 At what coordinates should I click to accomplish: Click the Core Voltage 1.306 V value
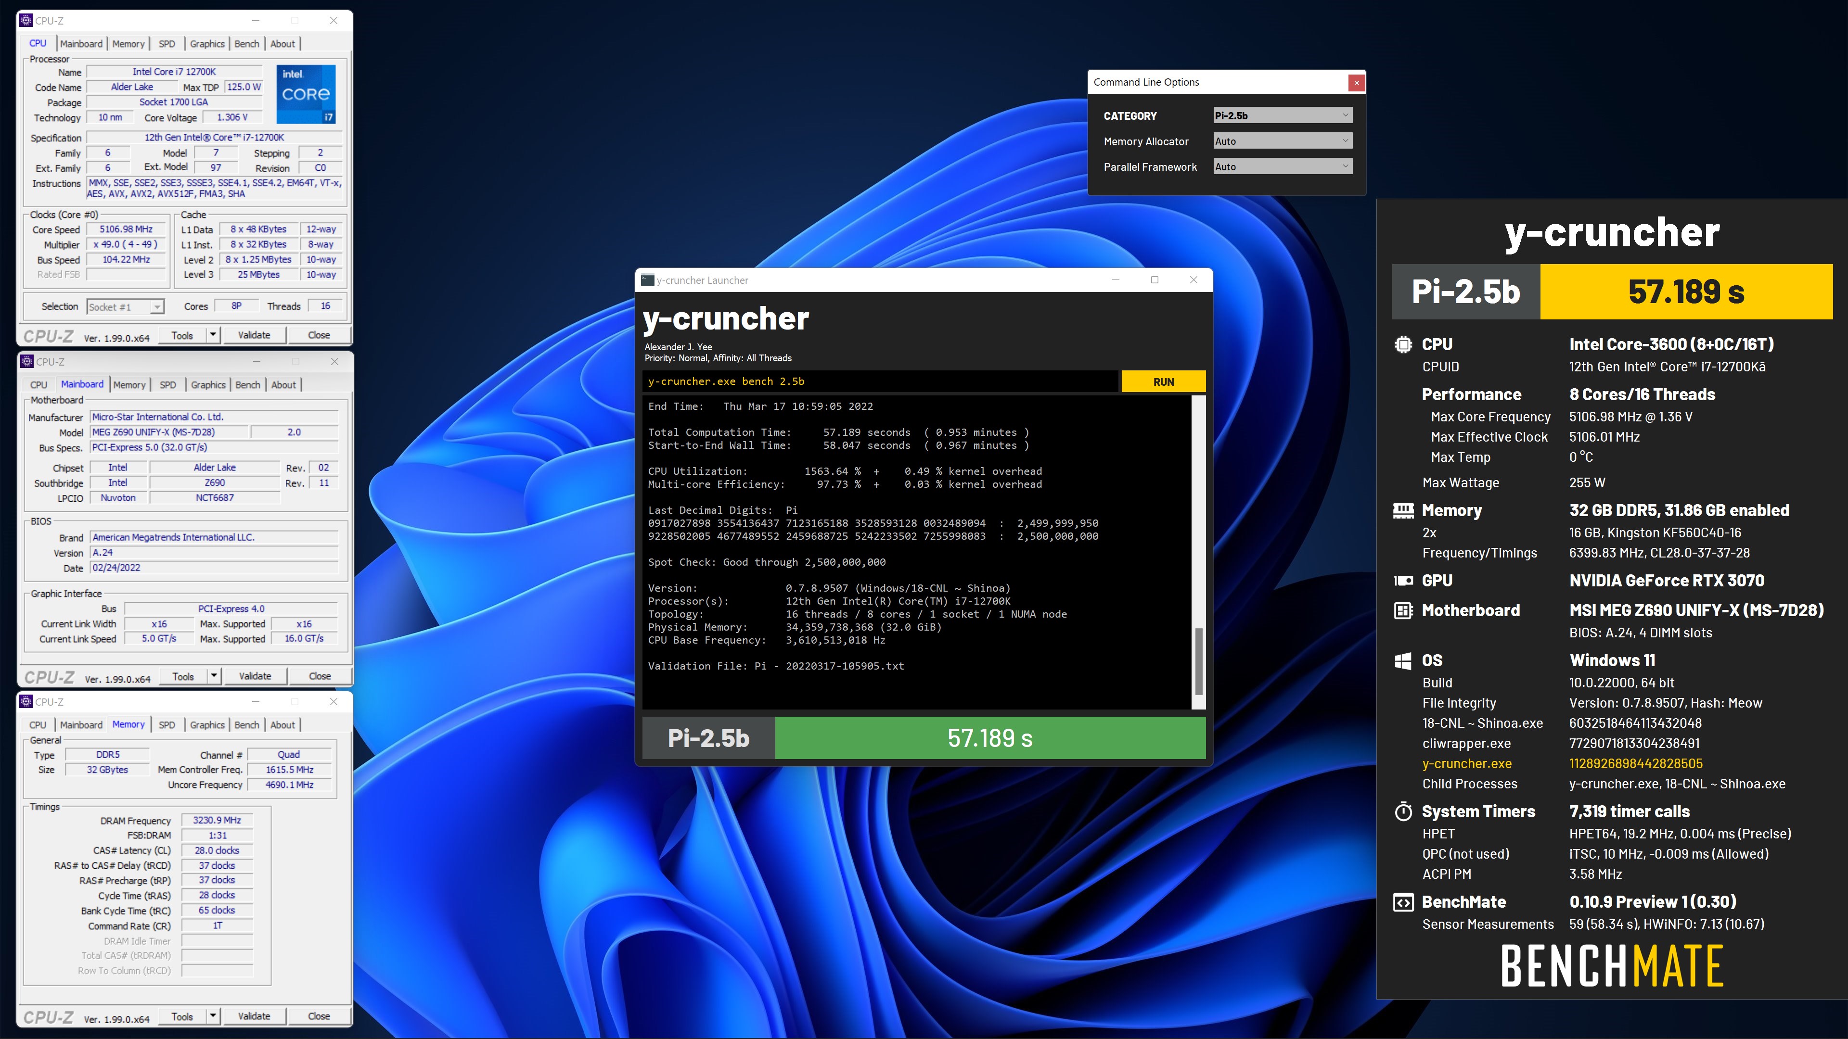click(232, 117)
